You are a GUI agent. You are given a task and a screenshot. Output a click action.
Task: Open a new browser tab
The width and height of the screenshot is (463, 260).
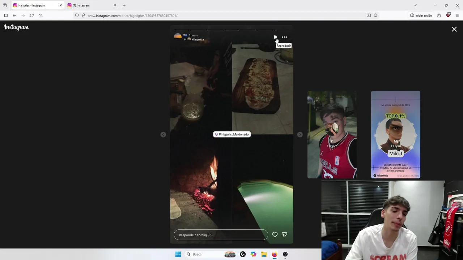[x=124, y=5]
